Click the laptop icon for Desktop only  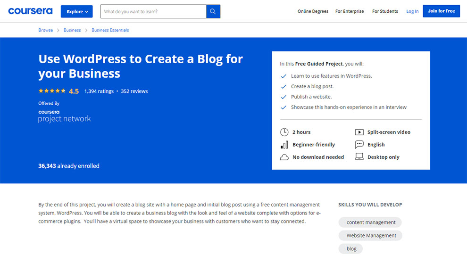point(359,157)
